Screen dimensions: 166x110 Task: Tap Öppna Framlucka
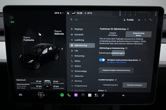click(29, 39)
